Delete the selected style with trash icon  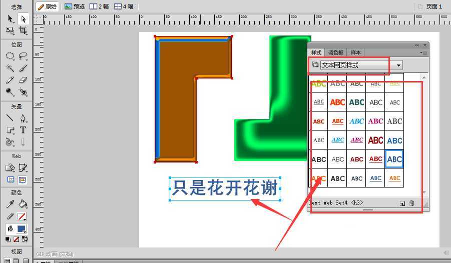click(411, 203)
